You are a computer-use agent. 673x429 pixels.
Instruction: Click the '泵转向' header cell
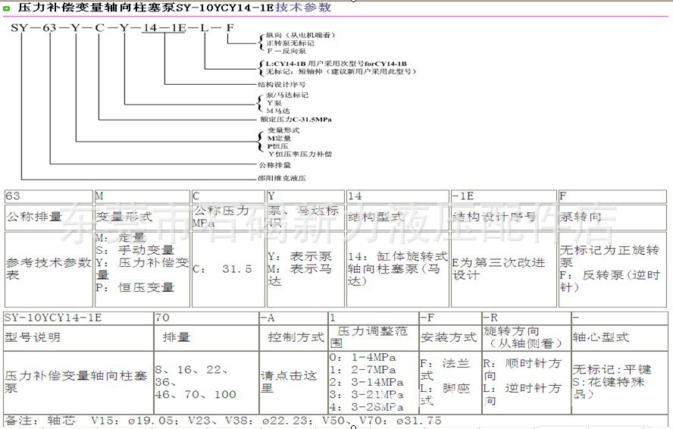612,217
